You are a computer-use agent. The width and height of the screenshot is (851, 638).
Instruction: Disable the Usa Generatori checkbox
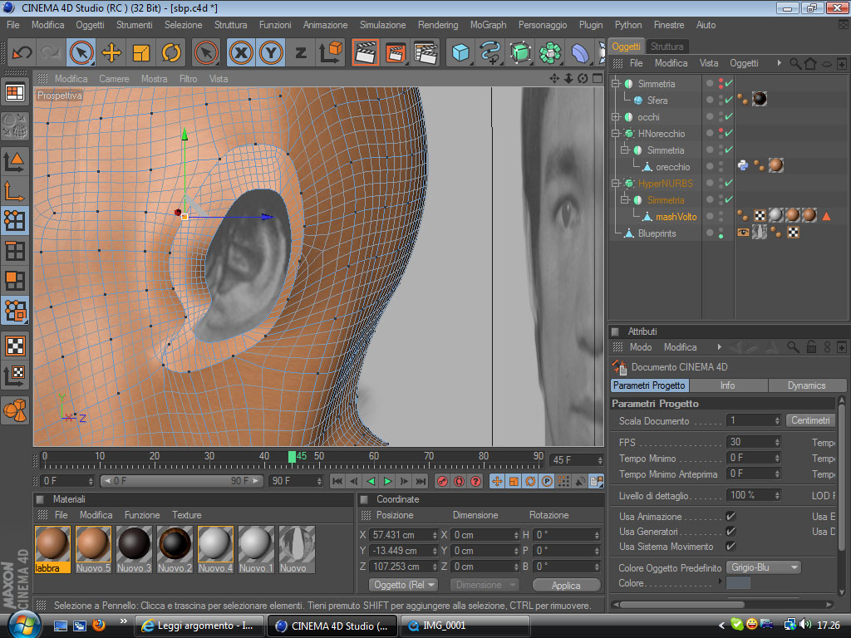(x=730, y=531)
